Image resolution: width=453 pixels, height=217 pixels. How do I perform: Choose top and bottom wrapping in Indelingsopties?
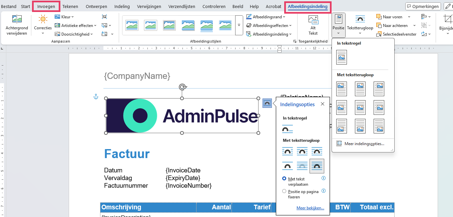288,166
